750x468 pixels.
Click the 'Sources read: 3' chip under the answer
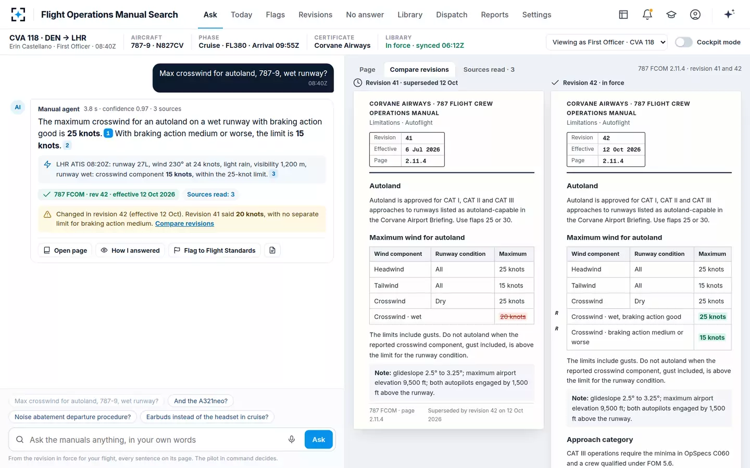(211, 194)
